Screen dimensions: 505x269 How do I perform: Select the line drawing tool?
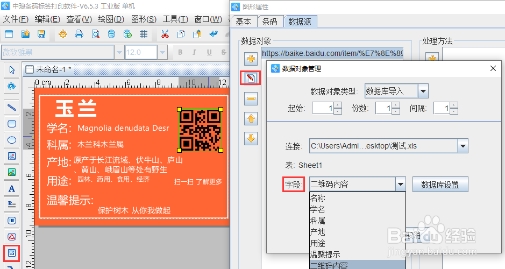12,107
